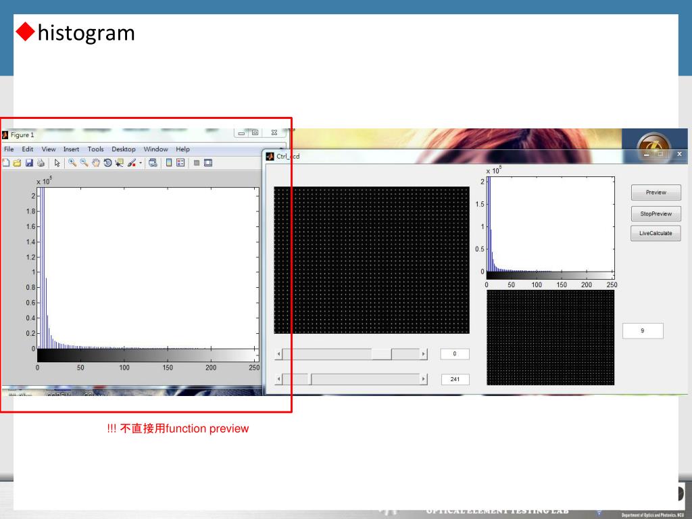Click the MATLAB icon in Ctrl_ccd title bar
This screenshot has height=519, width=692.
pos(270,156)
